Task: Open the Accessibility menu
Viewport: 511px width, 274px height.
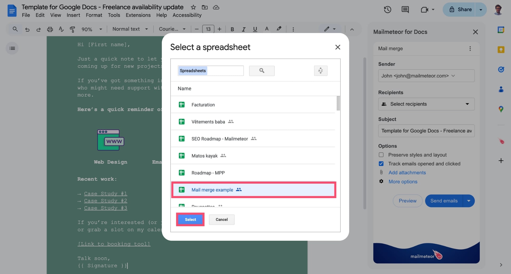Action: point(187,15)
